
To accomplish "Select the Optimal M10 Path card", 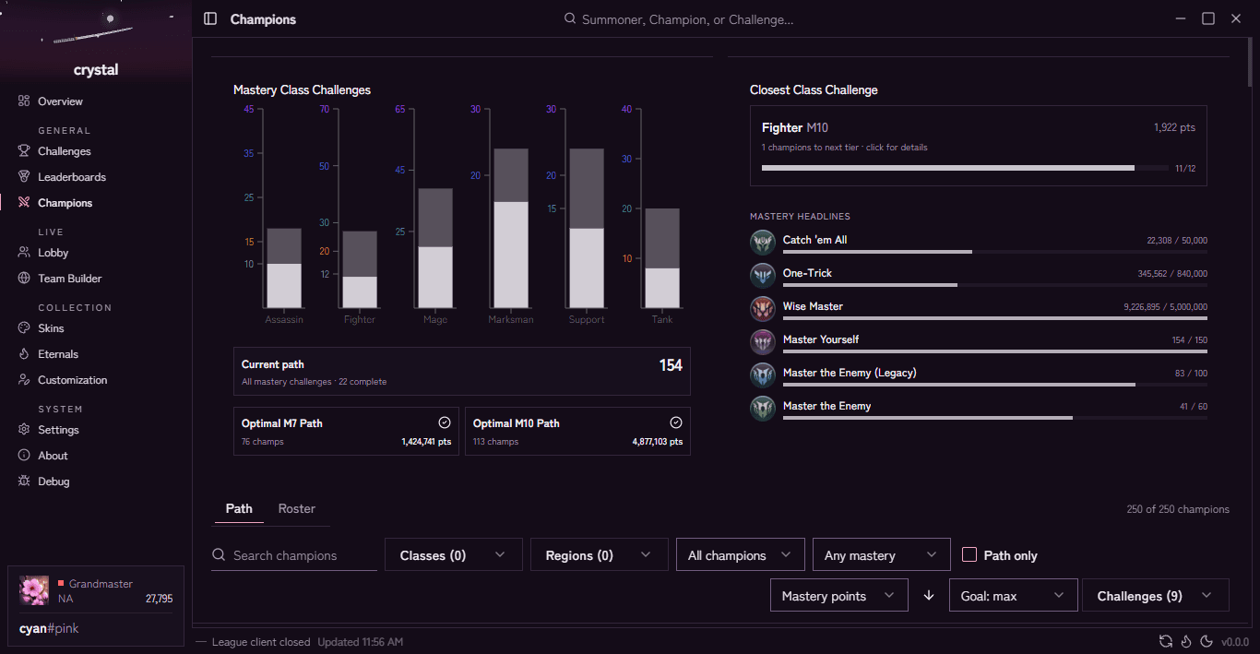I will (x=577, y=432).
